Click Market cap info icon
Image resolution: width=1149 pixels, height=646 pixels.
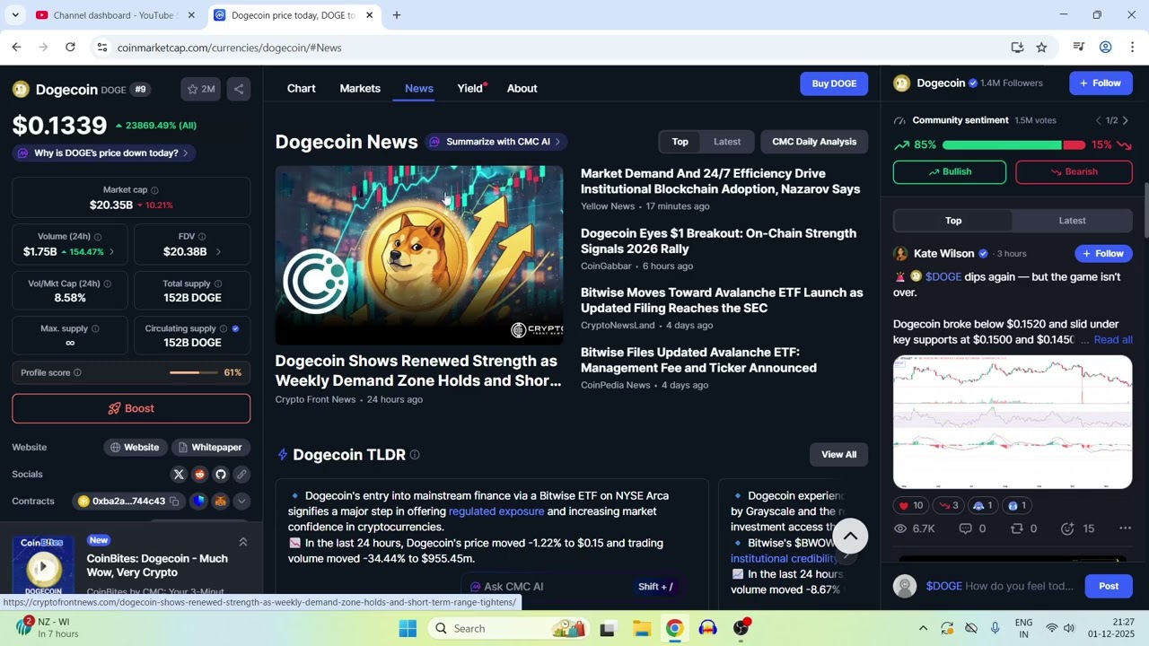tap(154, 190)
